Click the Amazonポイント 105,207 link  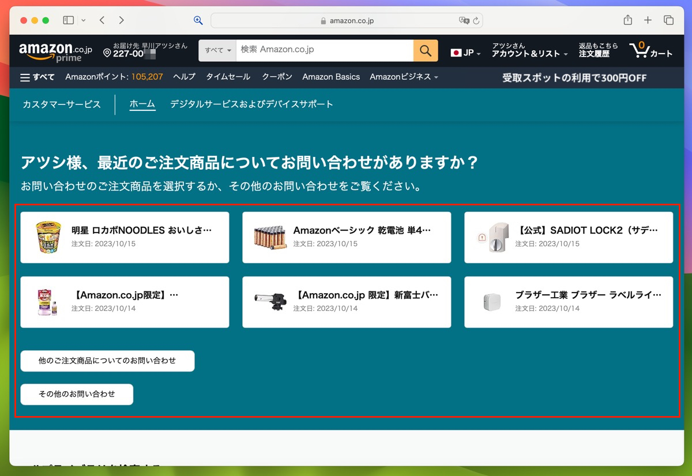click(114, 77)
